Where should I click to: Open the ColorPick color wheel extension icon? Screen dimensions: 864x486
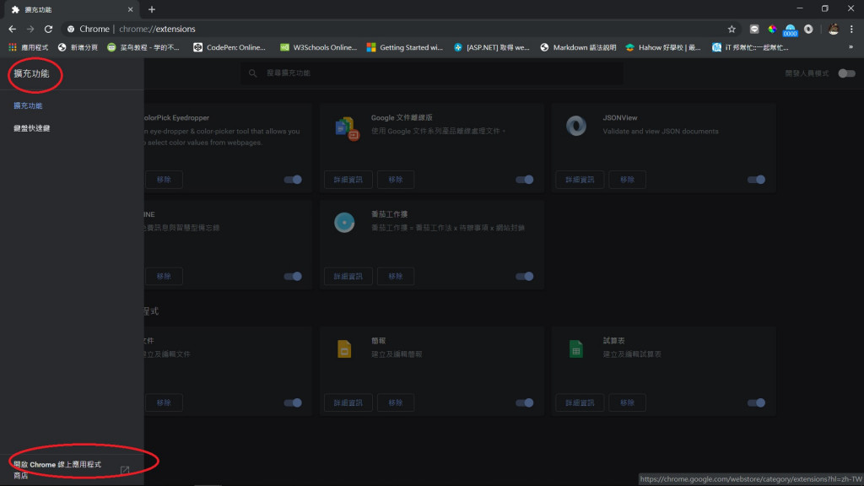tap(772, 30)
